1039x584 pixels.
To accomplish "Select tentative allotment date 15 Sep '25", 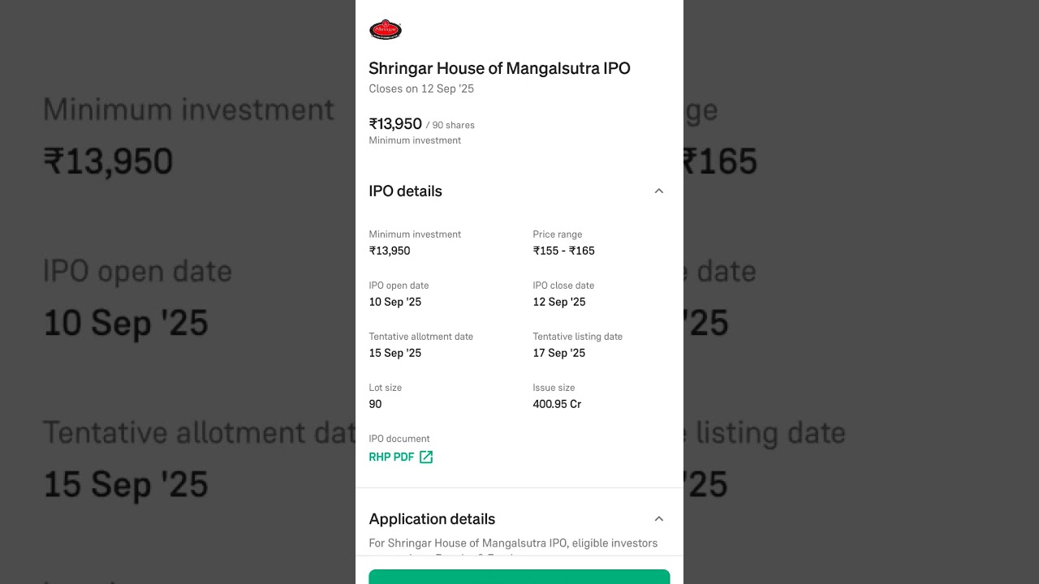I will 395,353.
